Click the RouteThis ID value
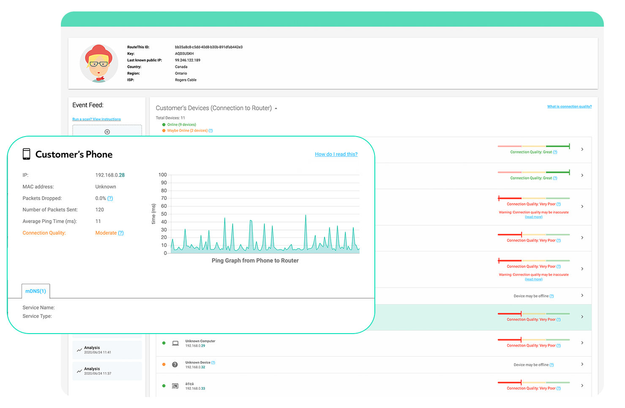Image resolution: width=625 pixels, height=408 pixels. (209, 47)
